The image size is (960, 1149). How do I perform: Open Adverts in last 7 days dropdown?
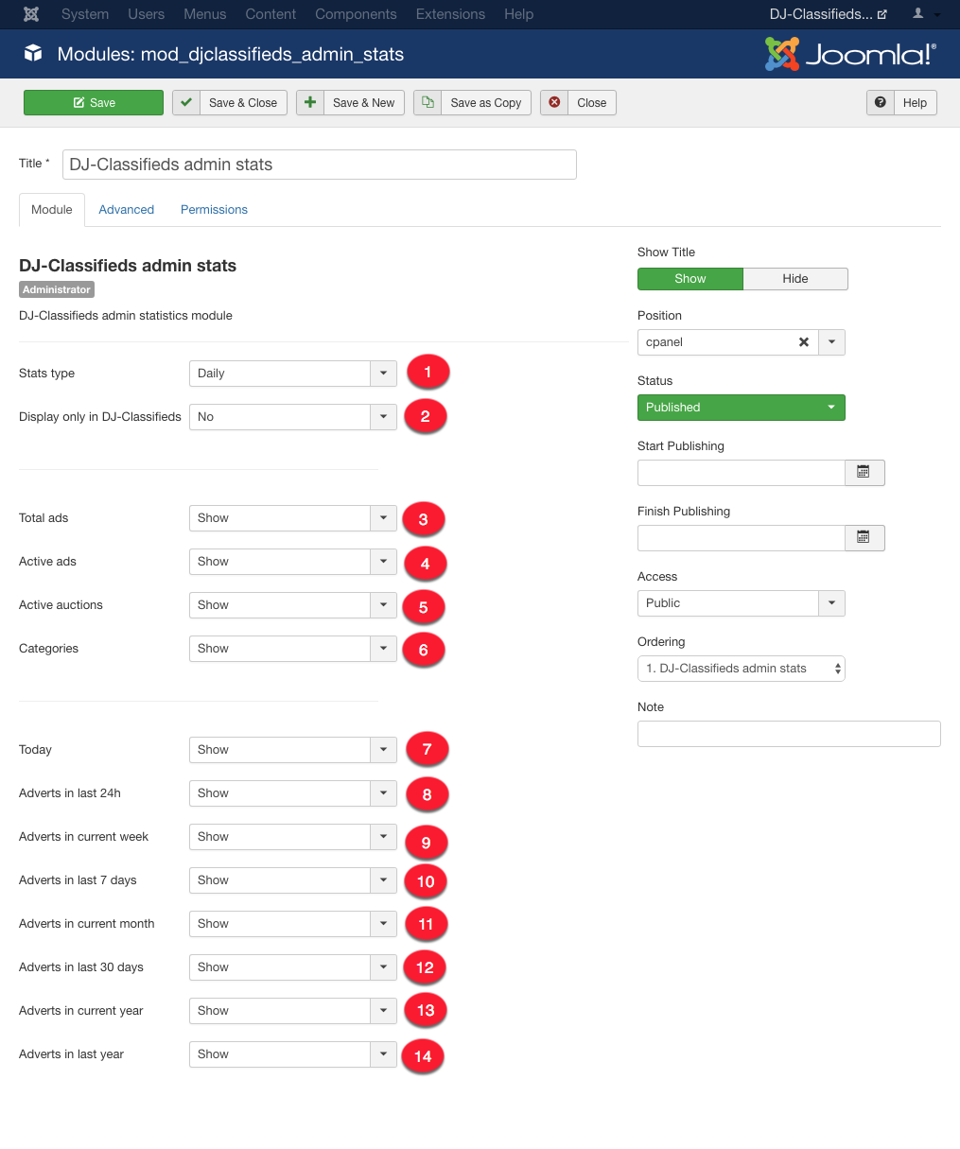point(292,879)
